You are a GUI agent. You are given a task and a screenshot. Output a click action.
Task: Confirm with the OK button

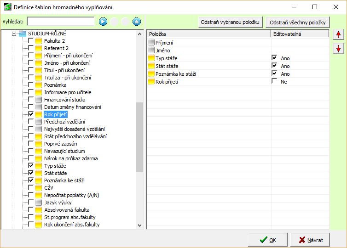[x=267, y=240]
